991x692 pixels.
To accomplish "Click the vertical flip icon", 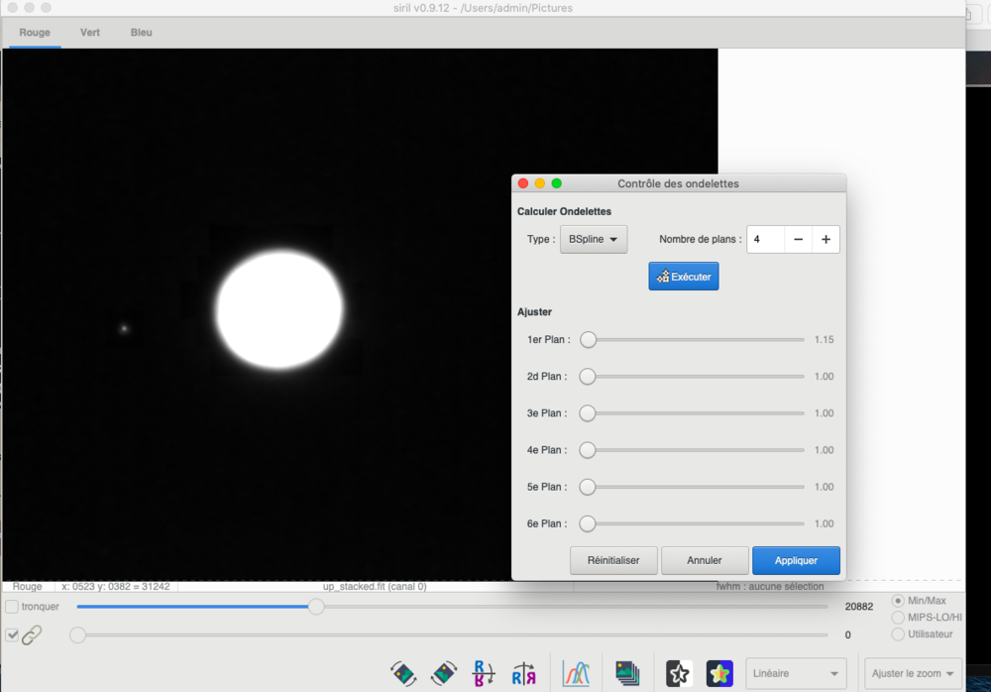I will 484,673.
